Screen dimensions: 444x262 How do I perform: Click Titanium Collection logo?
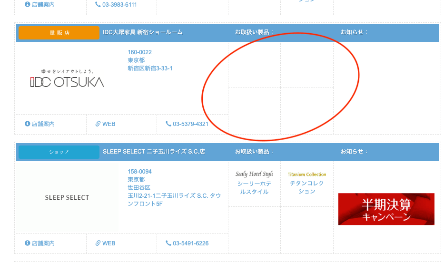[307, 175]
